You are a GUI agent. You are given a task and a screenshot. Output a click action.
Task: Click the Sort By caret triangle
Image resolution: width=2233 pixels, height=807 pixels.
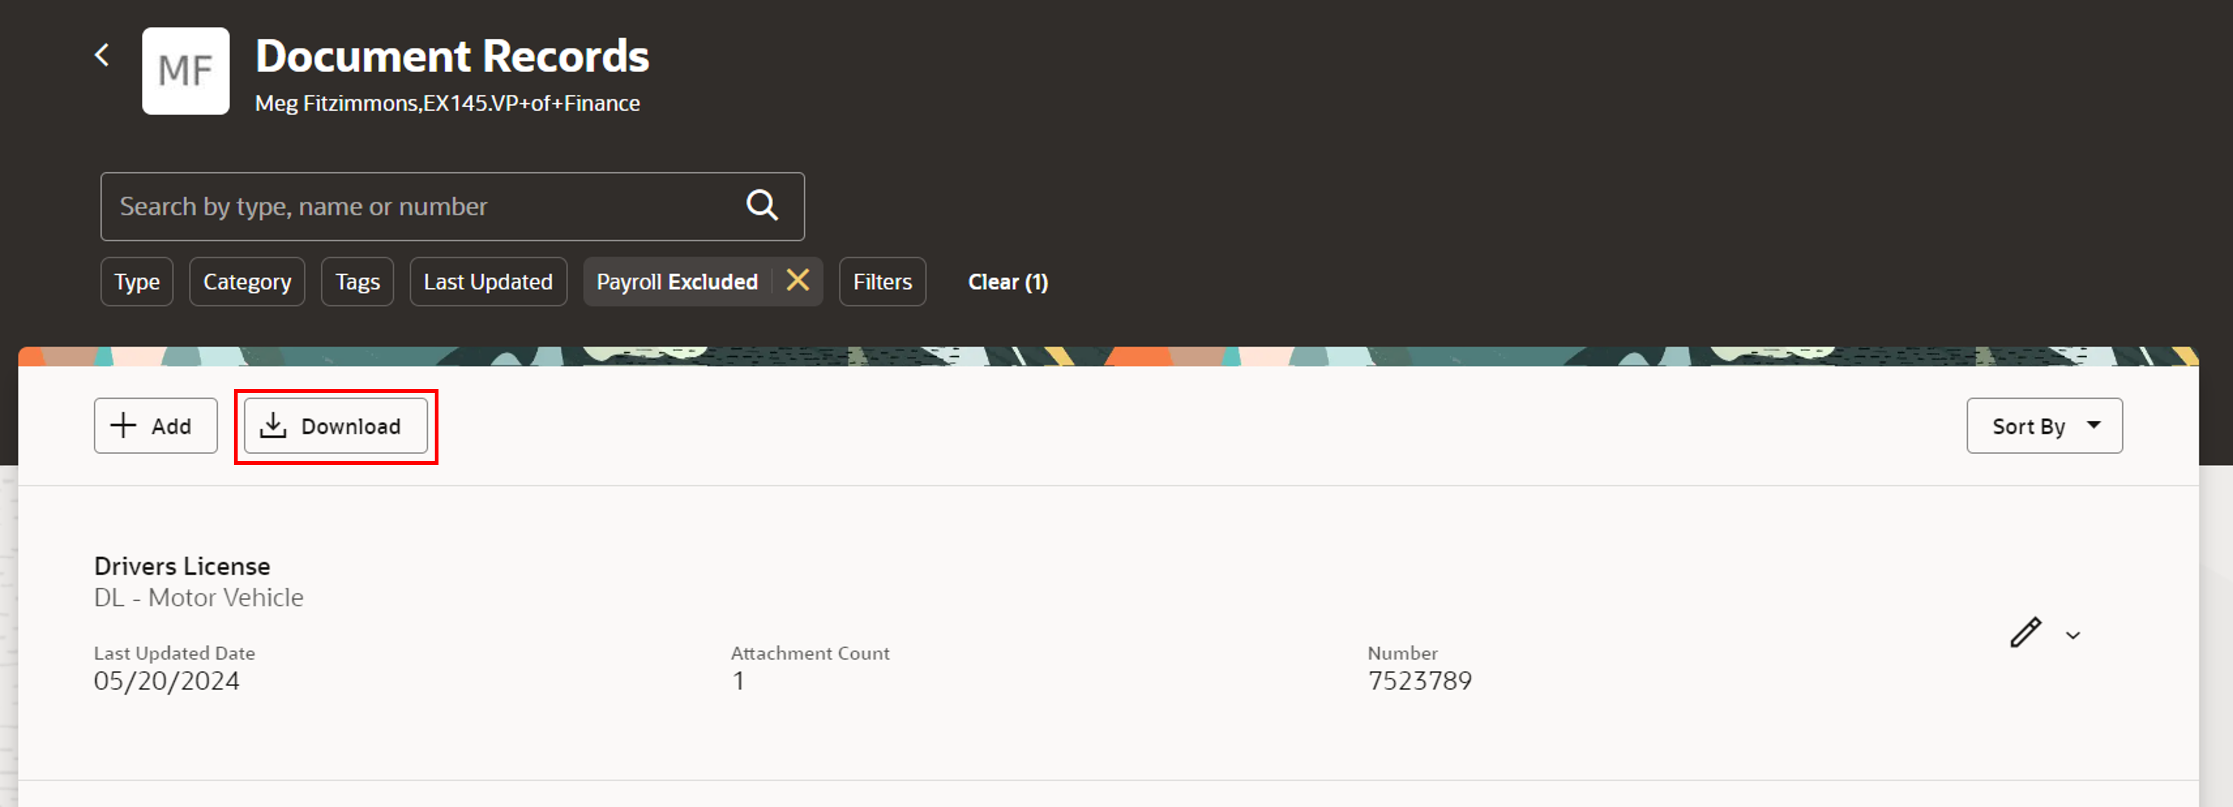(x=2094, y=425)
